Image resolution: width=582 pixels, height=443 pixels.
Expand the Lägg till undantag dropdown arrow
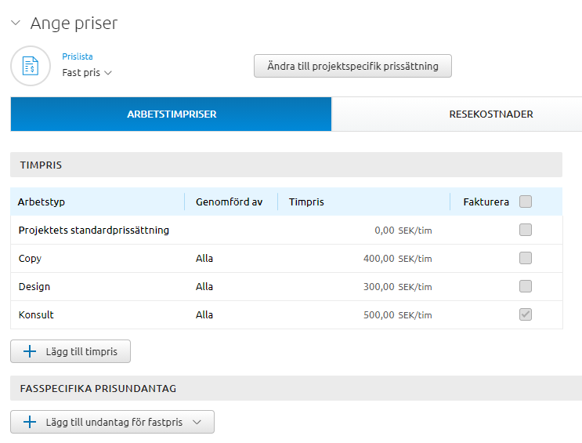tap(197, 422)
